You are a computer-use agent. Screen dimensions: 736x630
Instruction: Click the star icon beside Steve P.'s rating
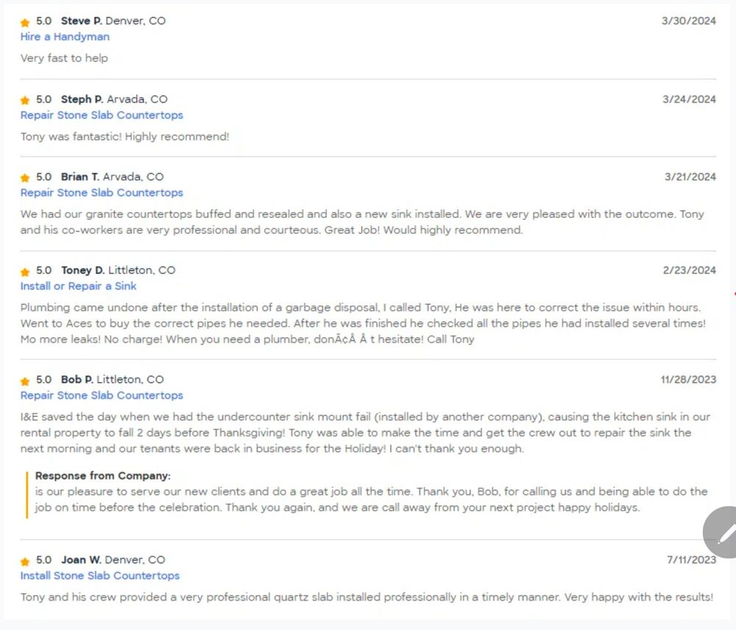pyautogui.click(x=25, y=22)
